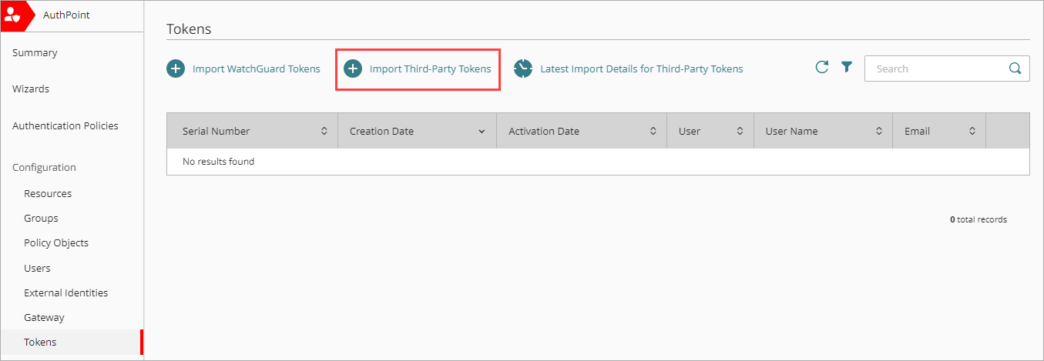The image size is (1044, 361).
Task: Click the magnifier search icon
Action: (x=1015, y=68)
